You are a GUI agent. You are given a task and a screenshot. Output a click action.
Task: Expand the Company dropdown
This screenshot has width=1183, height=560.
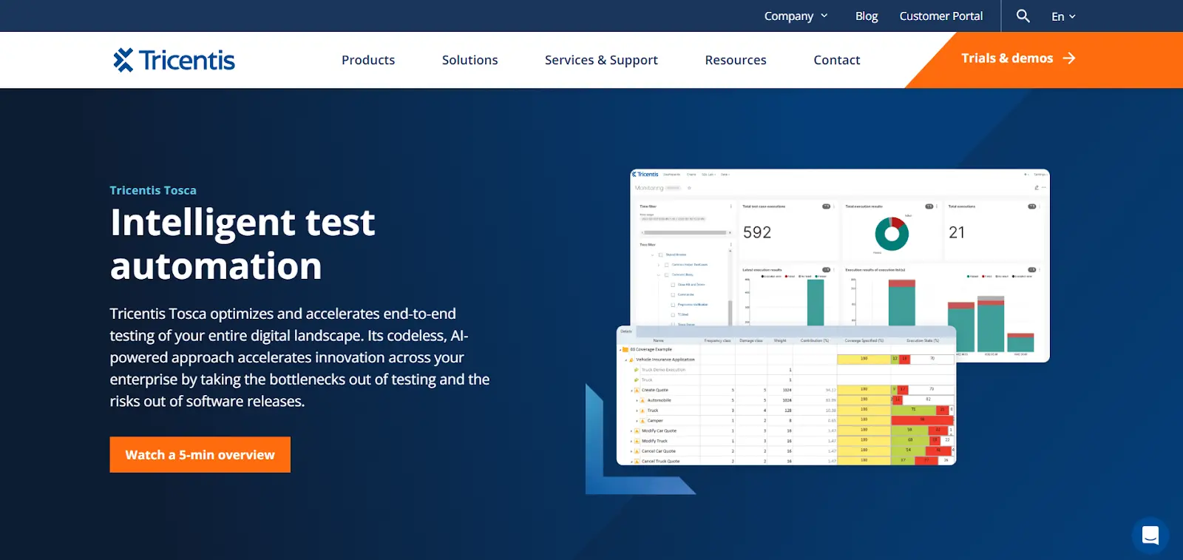pyautogui.click(x=796, y=16)
